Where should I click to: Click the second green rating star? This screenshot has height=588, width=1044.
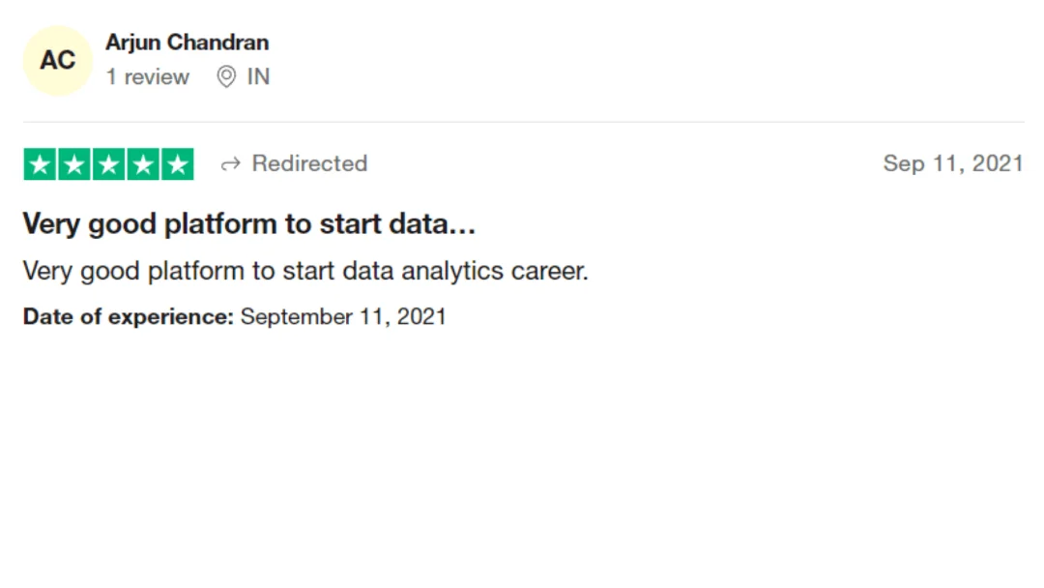coord(74,163)
